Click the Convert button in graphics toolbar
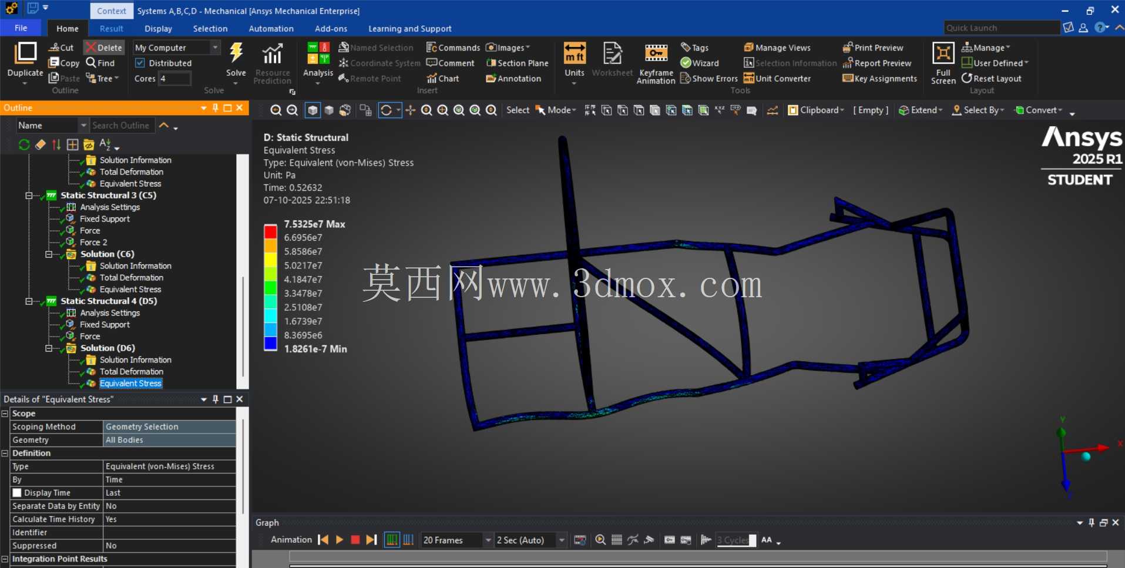 [x=1039, y=110]
